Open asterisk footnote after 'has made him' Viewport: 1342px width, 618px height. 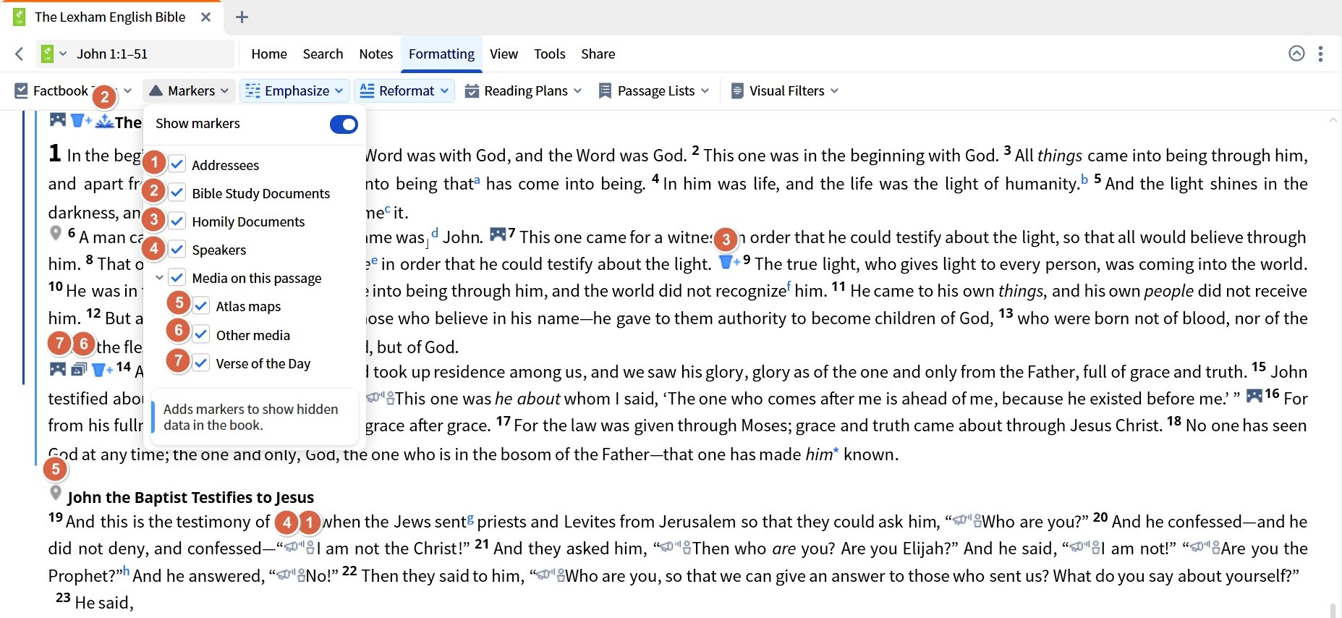click(836, 452)
